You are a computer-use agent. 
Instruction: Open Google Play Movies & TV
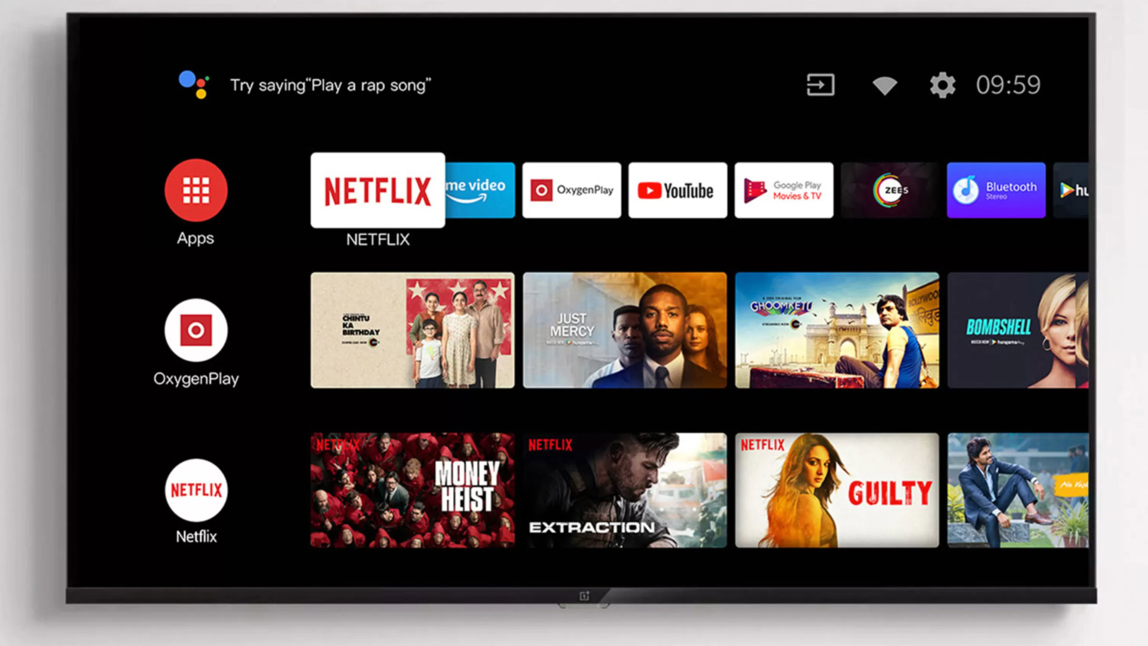pos(784,188)
